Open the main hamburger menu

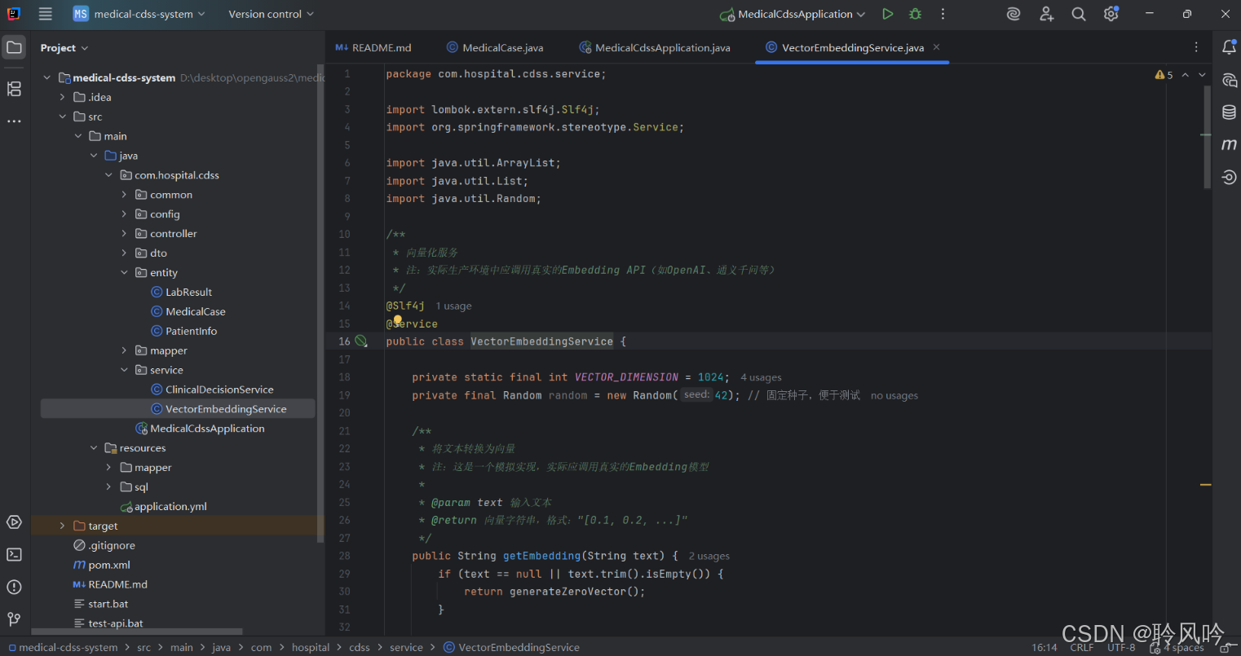[46, 14]
